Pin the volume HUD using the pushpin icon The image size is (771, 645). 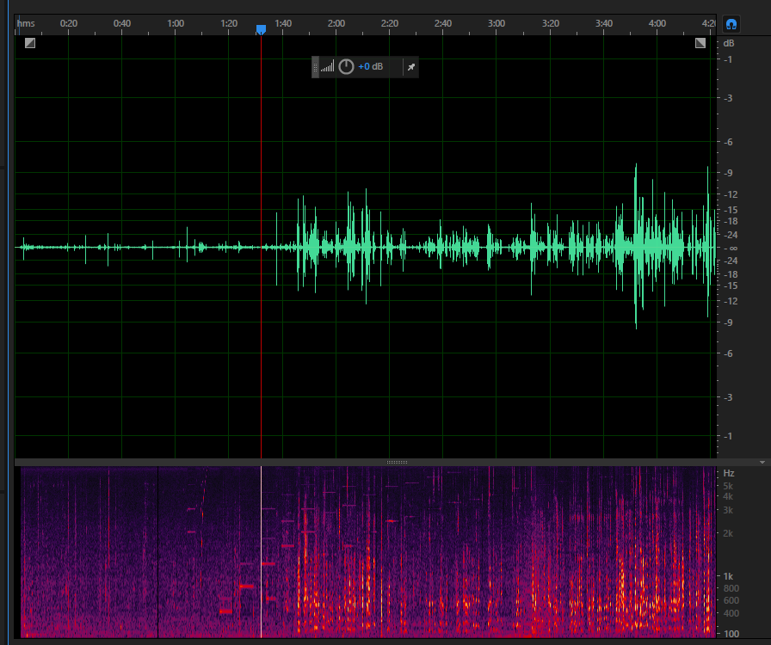[411, 67]
